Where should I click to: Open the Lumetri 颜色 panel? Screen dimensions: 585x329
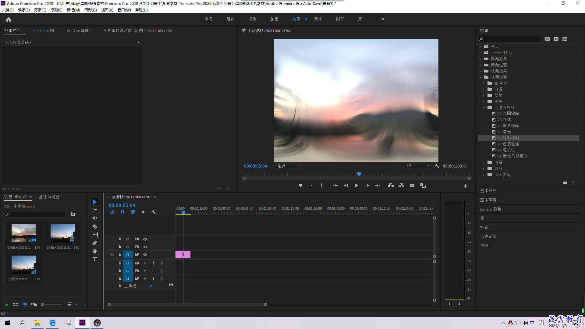coord(491,209)
